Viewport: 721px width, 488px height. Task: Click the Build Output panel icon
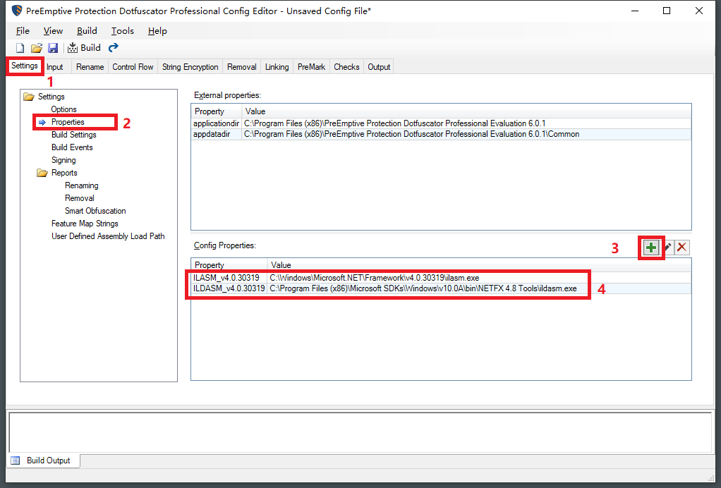coord(16,460)
